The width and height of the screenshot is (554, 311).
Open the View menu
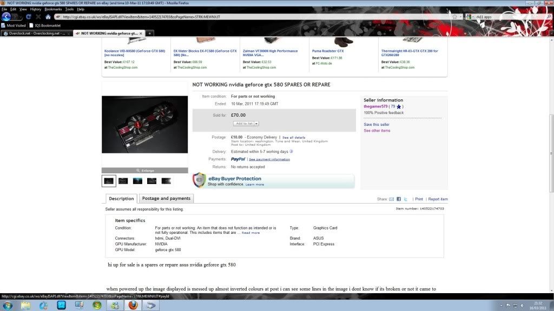click(23, 9)
